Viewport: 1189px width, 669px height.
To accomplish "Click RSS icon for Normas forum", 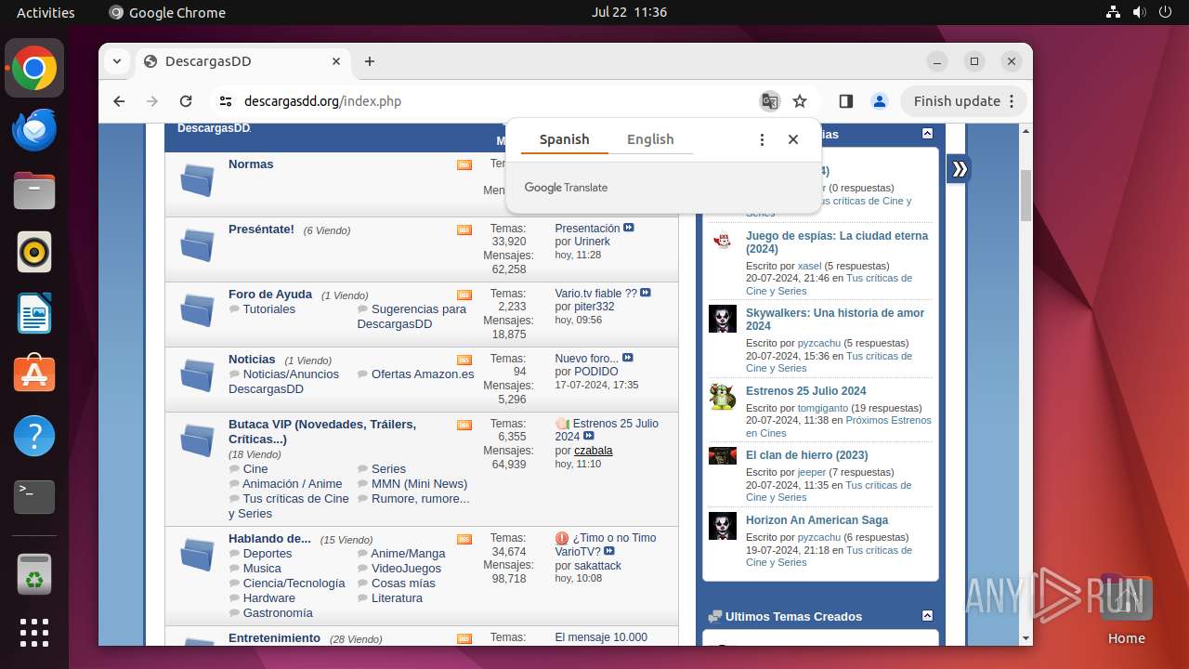I will pos(464,165).
